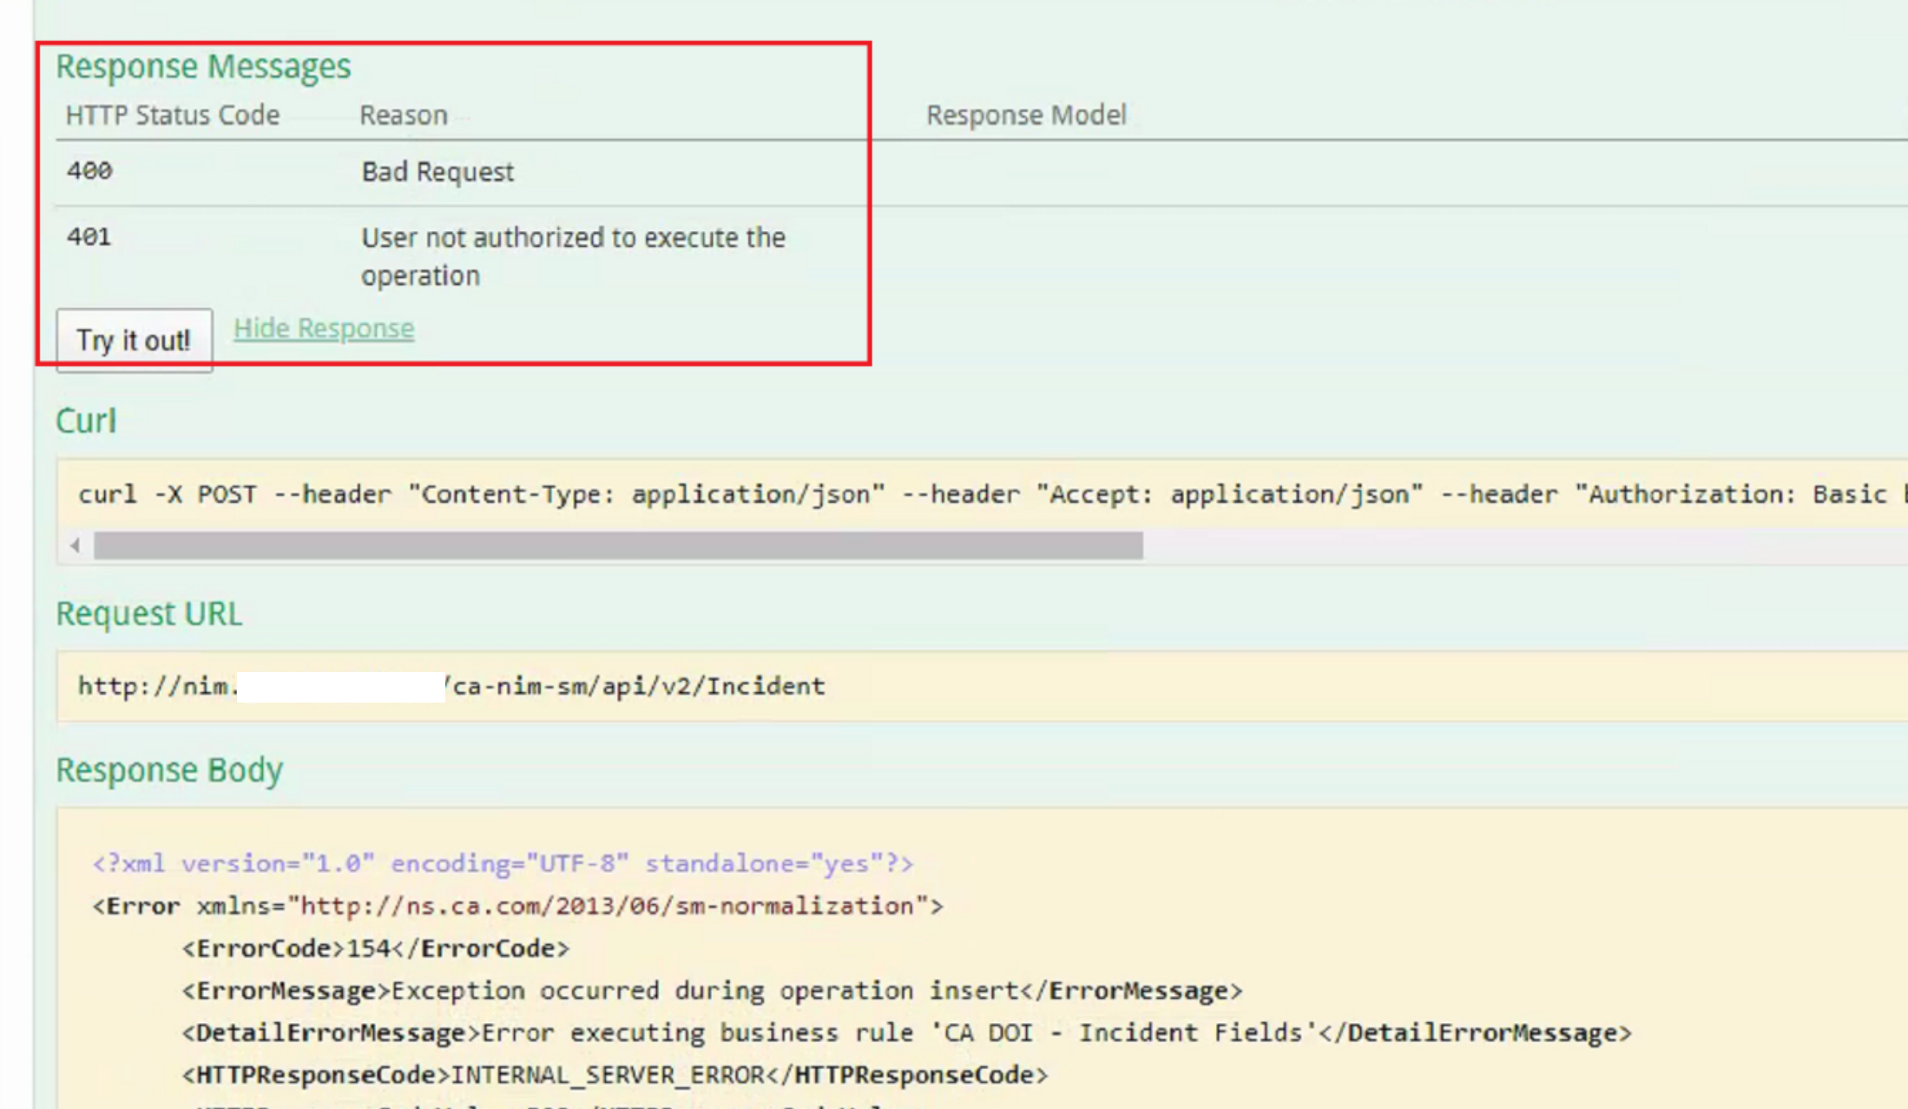Screen dimensions: 1908x1109
Task: Click the Response Messages heading
Action: pos(203,67)
